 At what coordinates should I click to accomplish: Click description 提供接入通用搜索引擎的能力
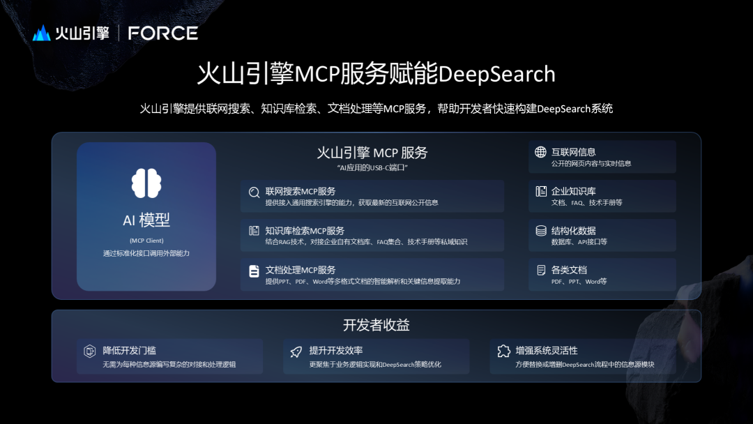click(351, 203)
